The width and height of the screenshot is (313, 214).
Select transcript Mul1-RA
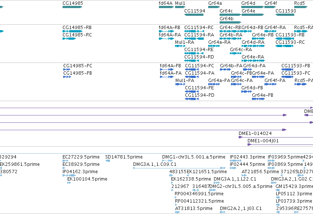point(180,46)
